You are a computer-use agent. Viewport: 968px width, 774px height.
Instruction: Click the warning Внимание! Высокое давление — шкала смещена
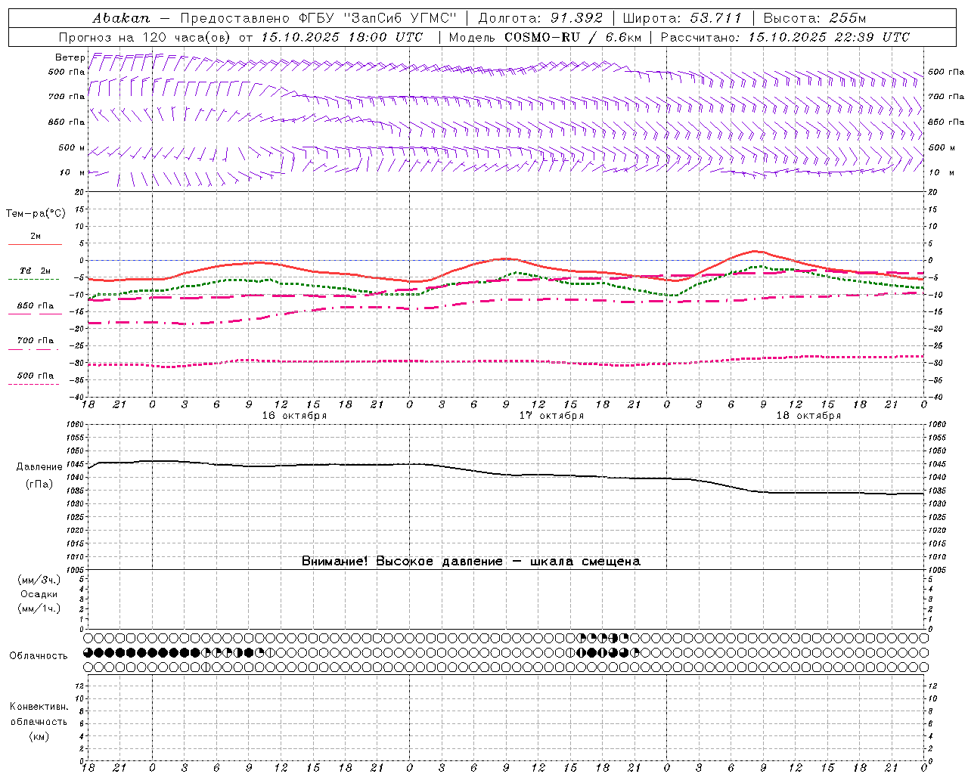coord(471,561)
